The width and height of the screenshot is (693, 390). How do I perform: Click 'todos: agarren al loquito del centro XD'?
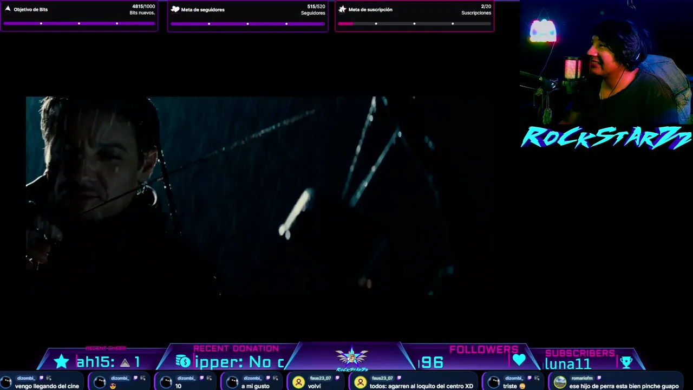tap(421, 386)
